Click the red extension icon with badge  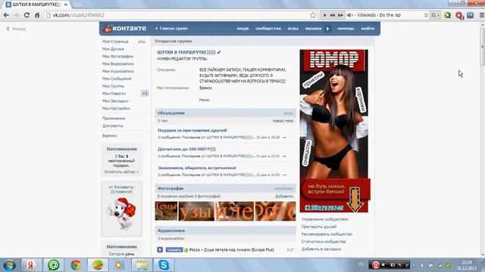tap(459, 15)
